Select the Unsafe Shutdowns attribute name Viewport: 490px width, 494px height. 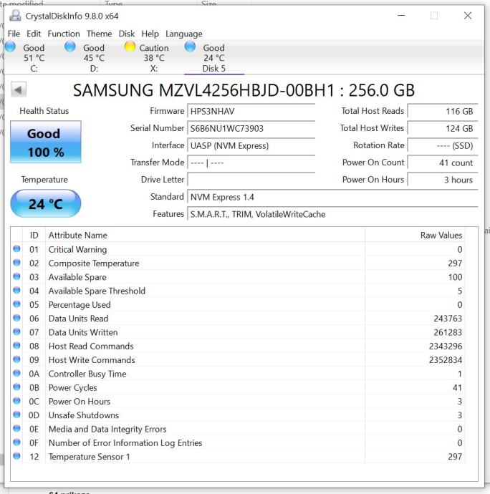pos(84,415)
